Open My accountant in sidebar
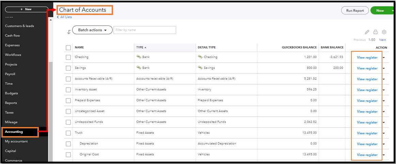The width and height of the screenshot is (396, 164). coord(16,141)
